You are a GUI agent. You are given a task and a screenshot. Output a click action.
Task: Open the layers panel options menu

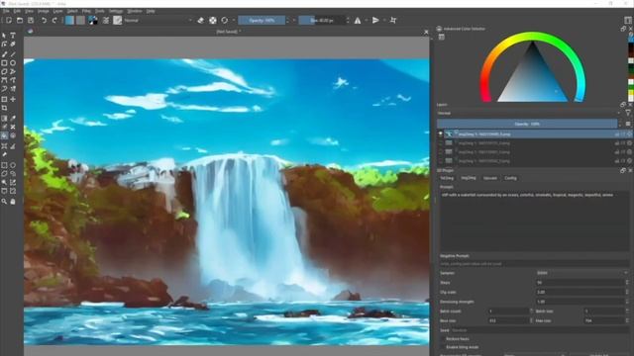[628, 124]
